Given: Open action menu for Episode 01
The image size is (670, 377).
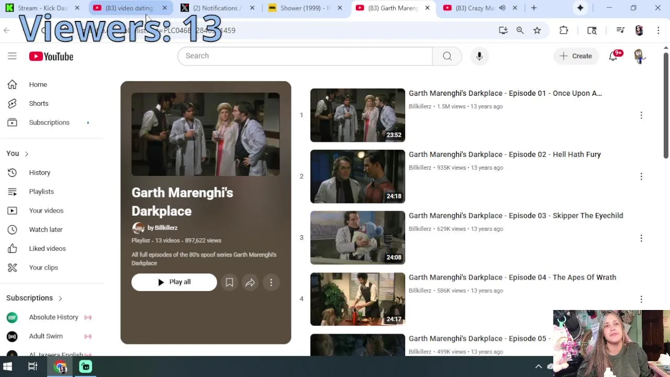Looking at the screenshot, I should [641, 115].
